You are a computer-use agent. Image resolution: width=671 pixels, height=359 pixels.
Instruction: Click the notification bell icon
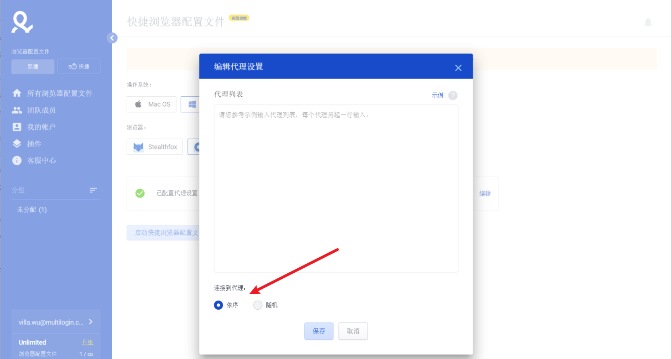(x=648, y=22)
